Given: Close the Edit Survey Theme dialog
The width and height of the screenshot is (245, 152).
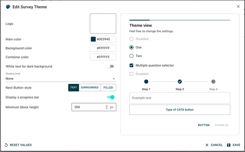Looking at the screenshot, I should tap(238, 6).
